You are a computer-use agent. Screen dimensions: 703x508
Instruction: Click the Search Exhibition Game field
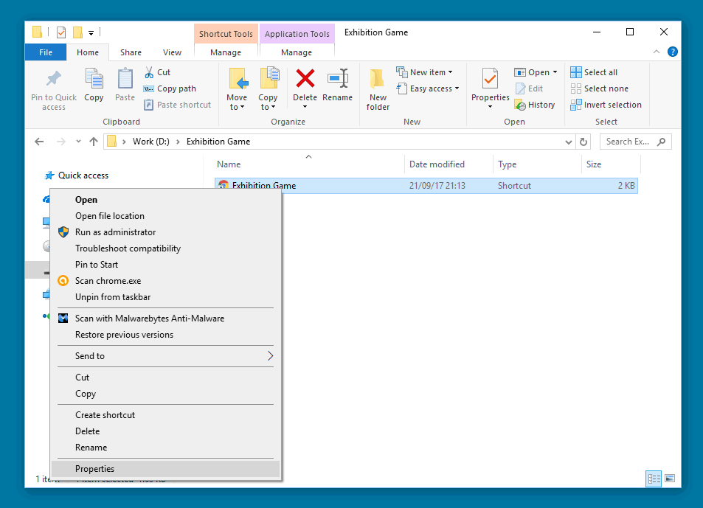636,142
